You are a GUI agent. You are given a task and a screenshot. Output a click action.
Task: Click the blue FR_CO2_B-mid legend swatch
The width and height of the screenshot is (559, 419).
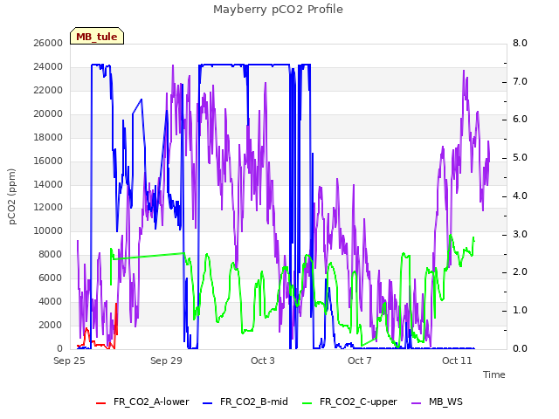coord(208,403)
